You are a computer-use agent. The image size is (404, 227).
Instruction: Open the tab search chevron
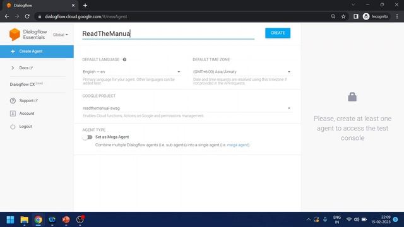(353, 4)
